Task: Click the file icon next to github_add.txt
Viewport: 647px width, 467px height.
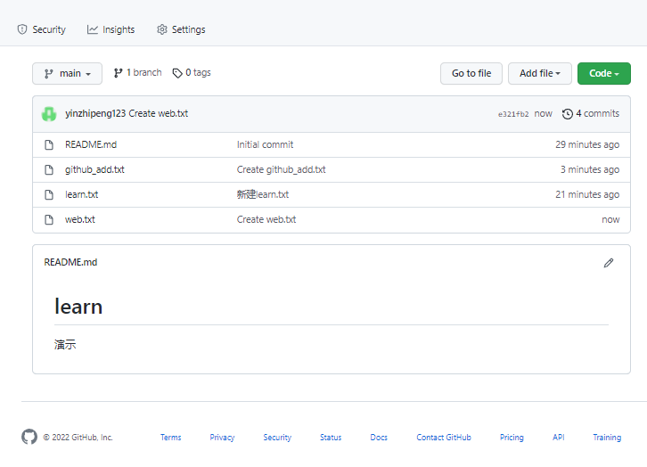Action: (x=49, y=169)
